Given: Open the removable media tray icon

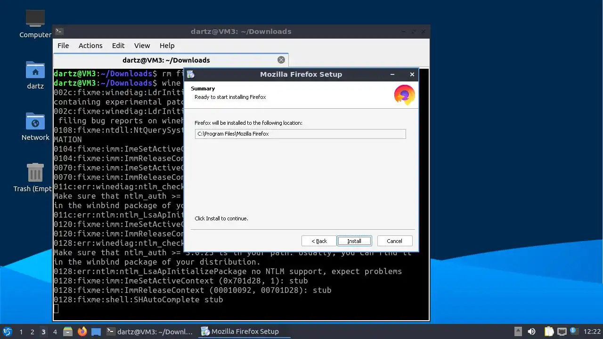Looking at the screenshot, I should coord(518,331).
